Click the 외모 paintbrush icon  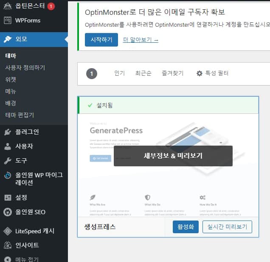pos(8,39)
